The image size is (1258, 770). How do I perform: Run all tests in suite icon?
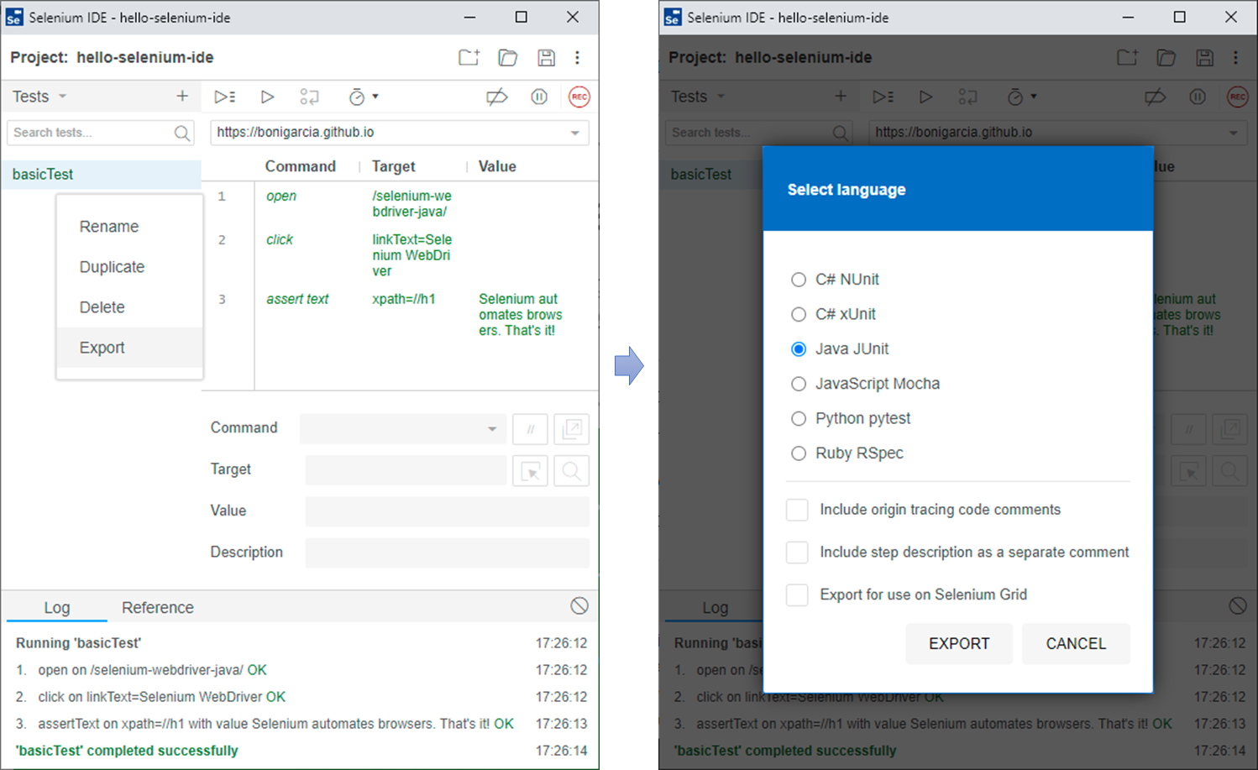pyautogui.click(x=224, y=97)
